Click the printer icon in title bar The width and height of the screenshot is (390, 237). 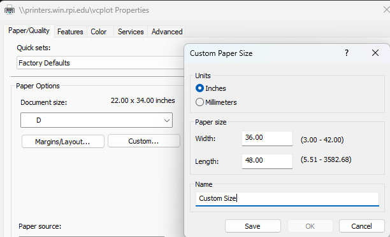click(10, 10)
